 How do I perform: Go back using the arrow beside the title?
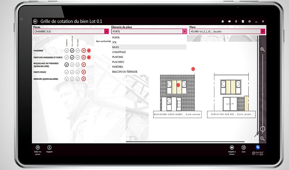35,22
